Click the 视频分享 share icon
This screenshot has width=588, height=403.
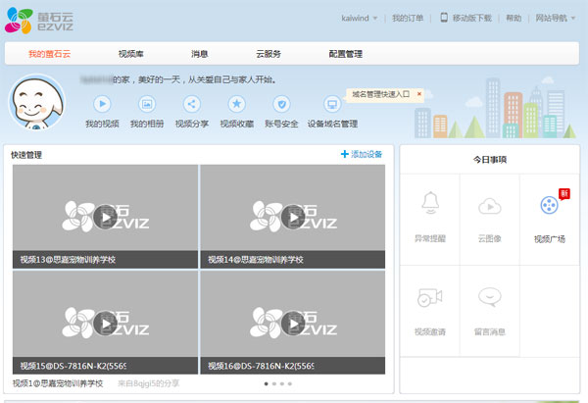tap(192, 103)
